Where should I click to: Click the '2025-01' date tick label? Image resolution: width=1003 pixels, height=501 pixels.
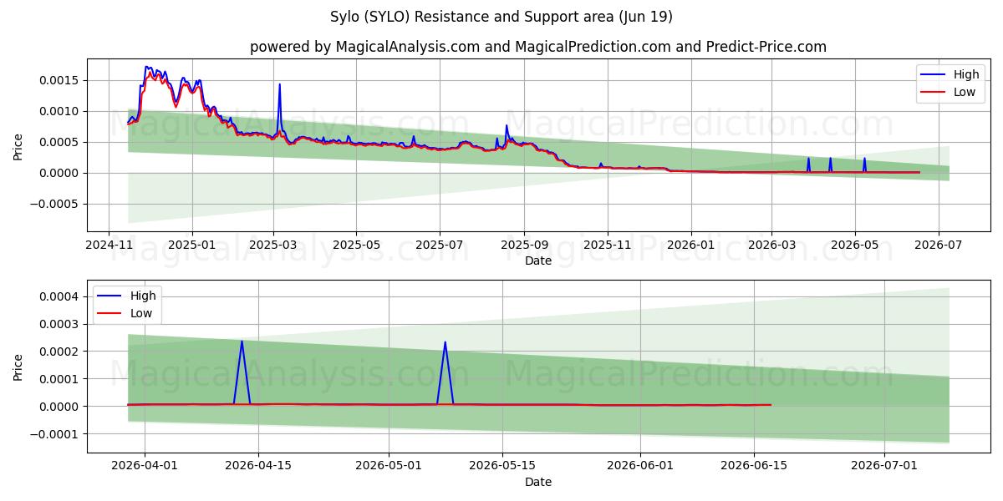(x=192, y=245)
